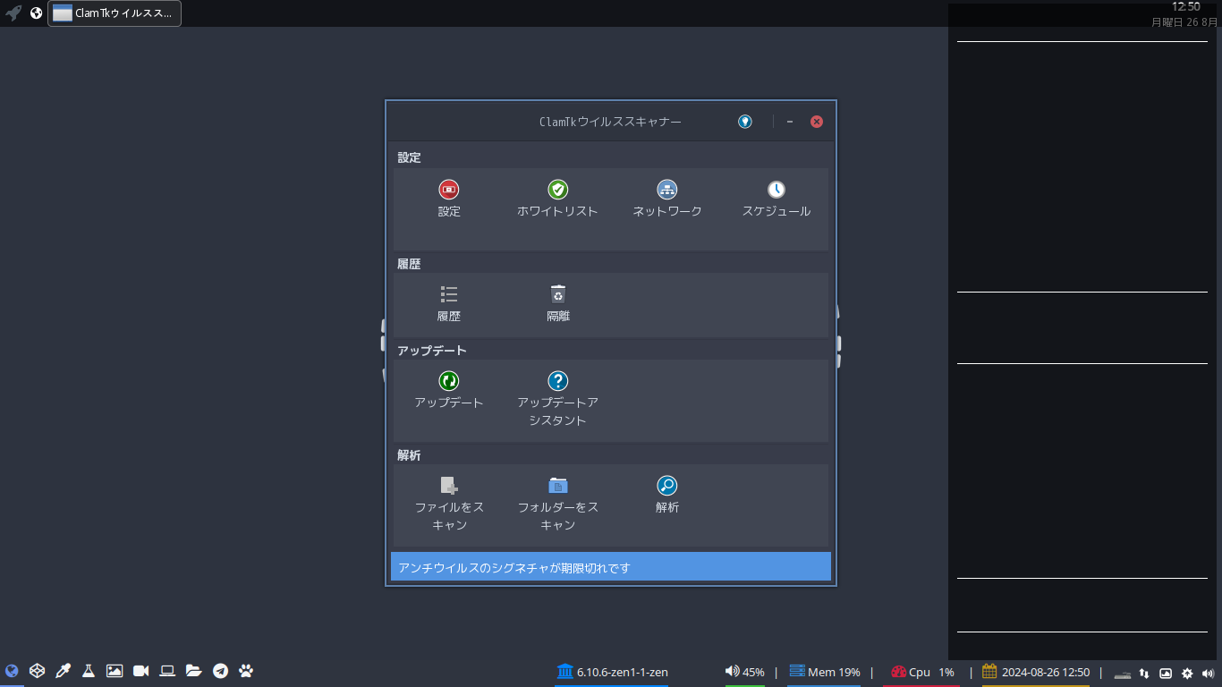
Task: Click the Mem 19% memory indicator
Action: 824,672
